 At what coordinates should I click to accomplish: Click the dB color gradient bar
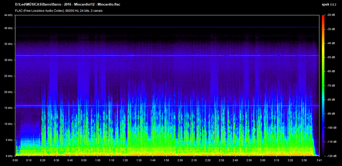(323, 86)
